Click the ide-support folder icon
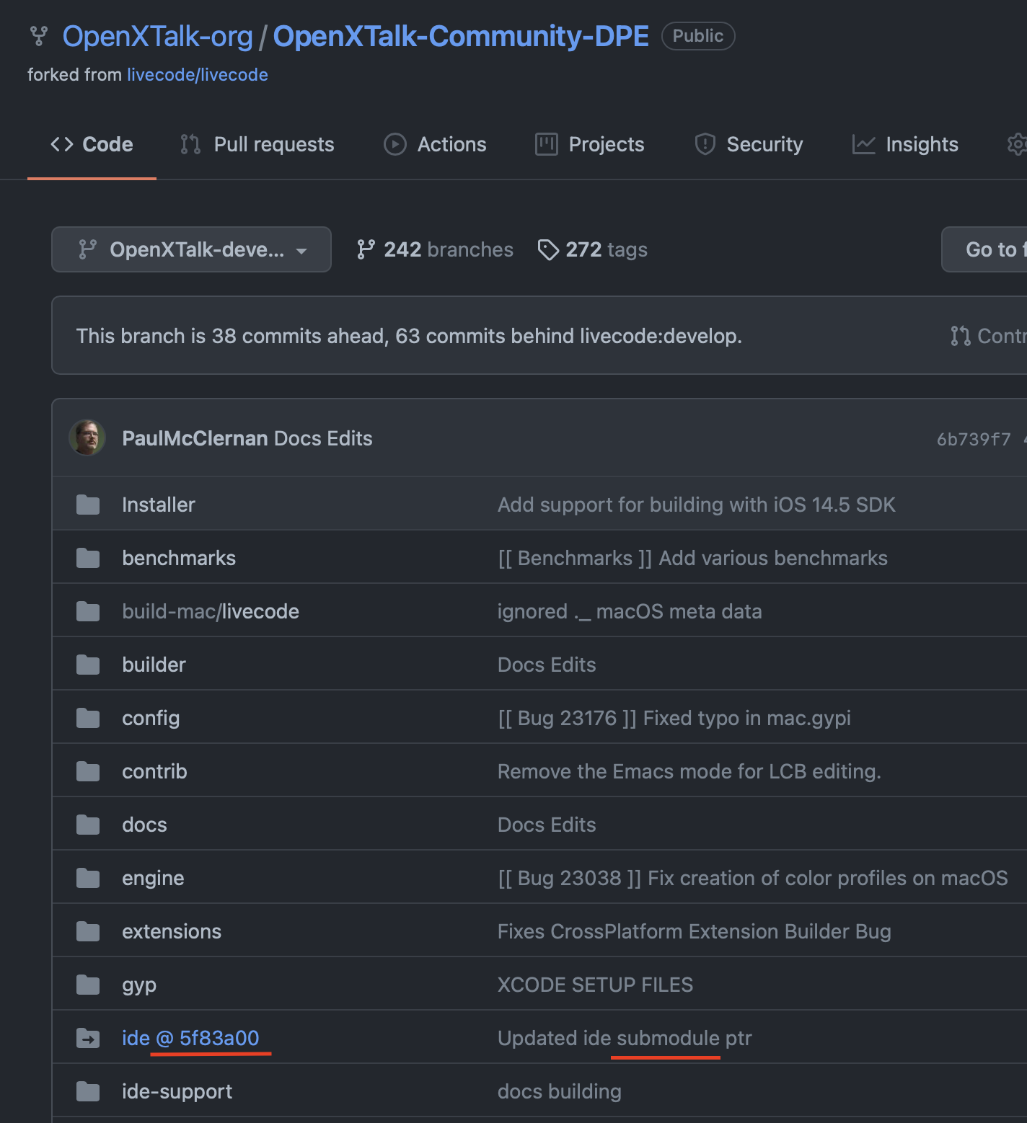The width and height of the screenshot is (1027, 1123). click(88, 1091)
